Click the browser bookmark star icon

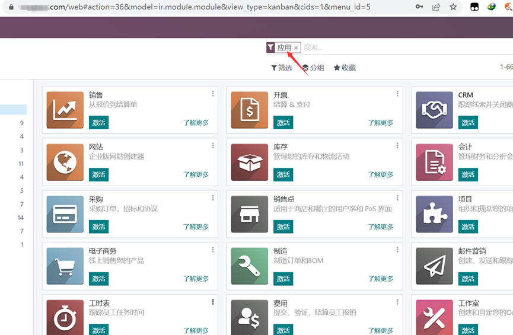pyautogui.click(x=453, y=7)
